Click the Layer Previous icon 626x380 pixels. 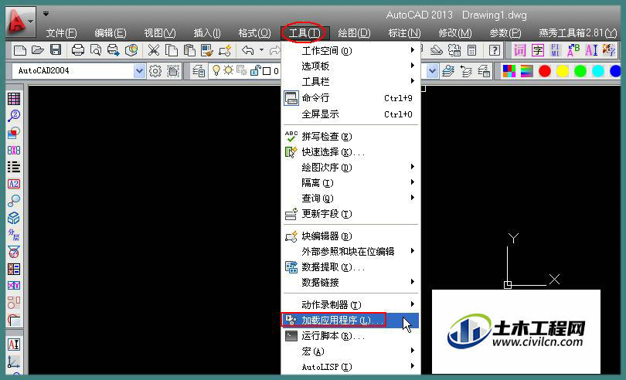[x=466, y=72]
